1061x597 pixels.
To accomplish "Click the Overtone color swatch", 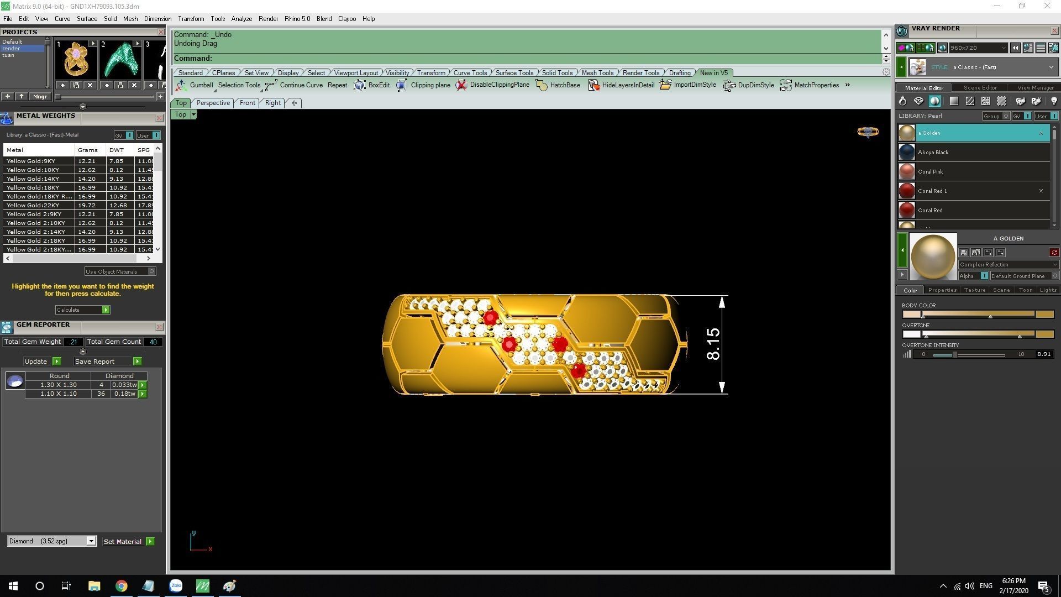I will click(911, 334).
